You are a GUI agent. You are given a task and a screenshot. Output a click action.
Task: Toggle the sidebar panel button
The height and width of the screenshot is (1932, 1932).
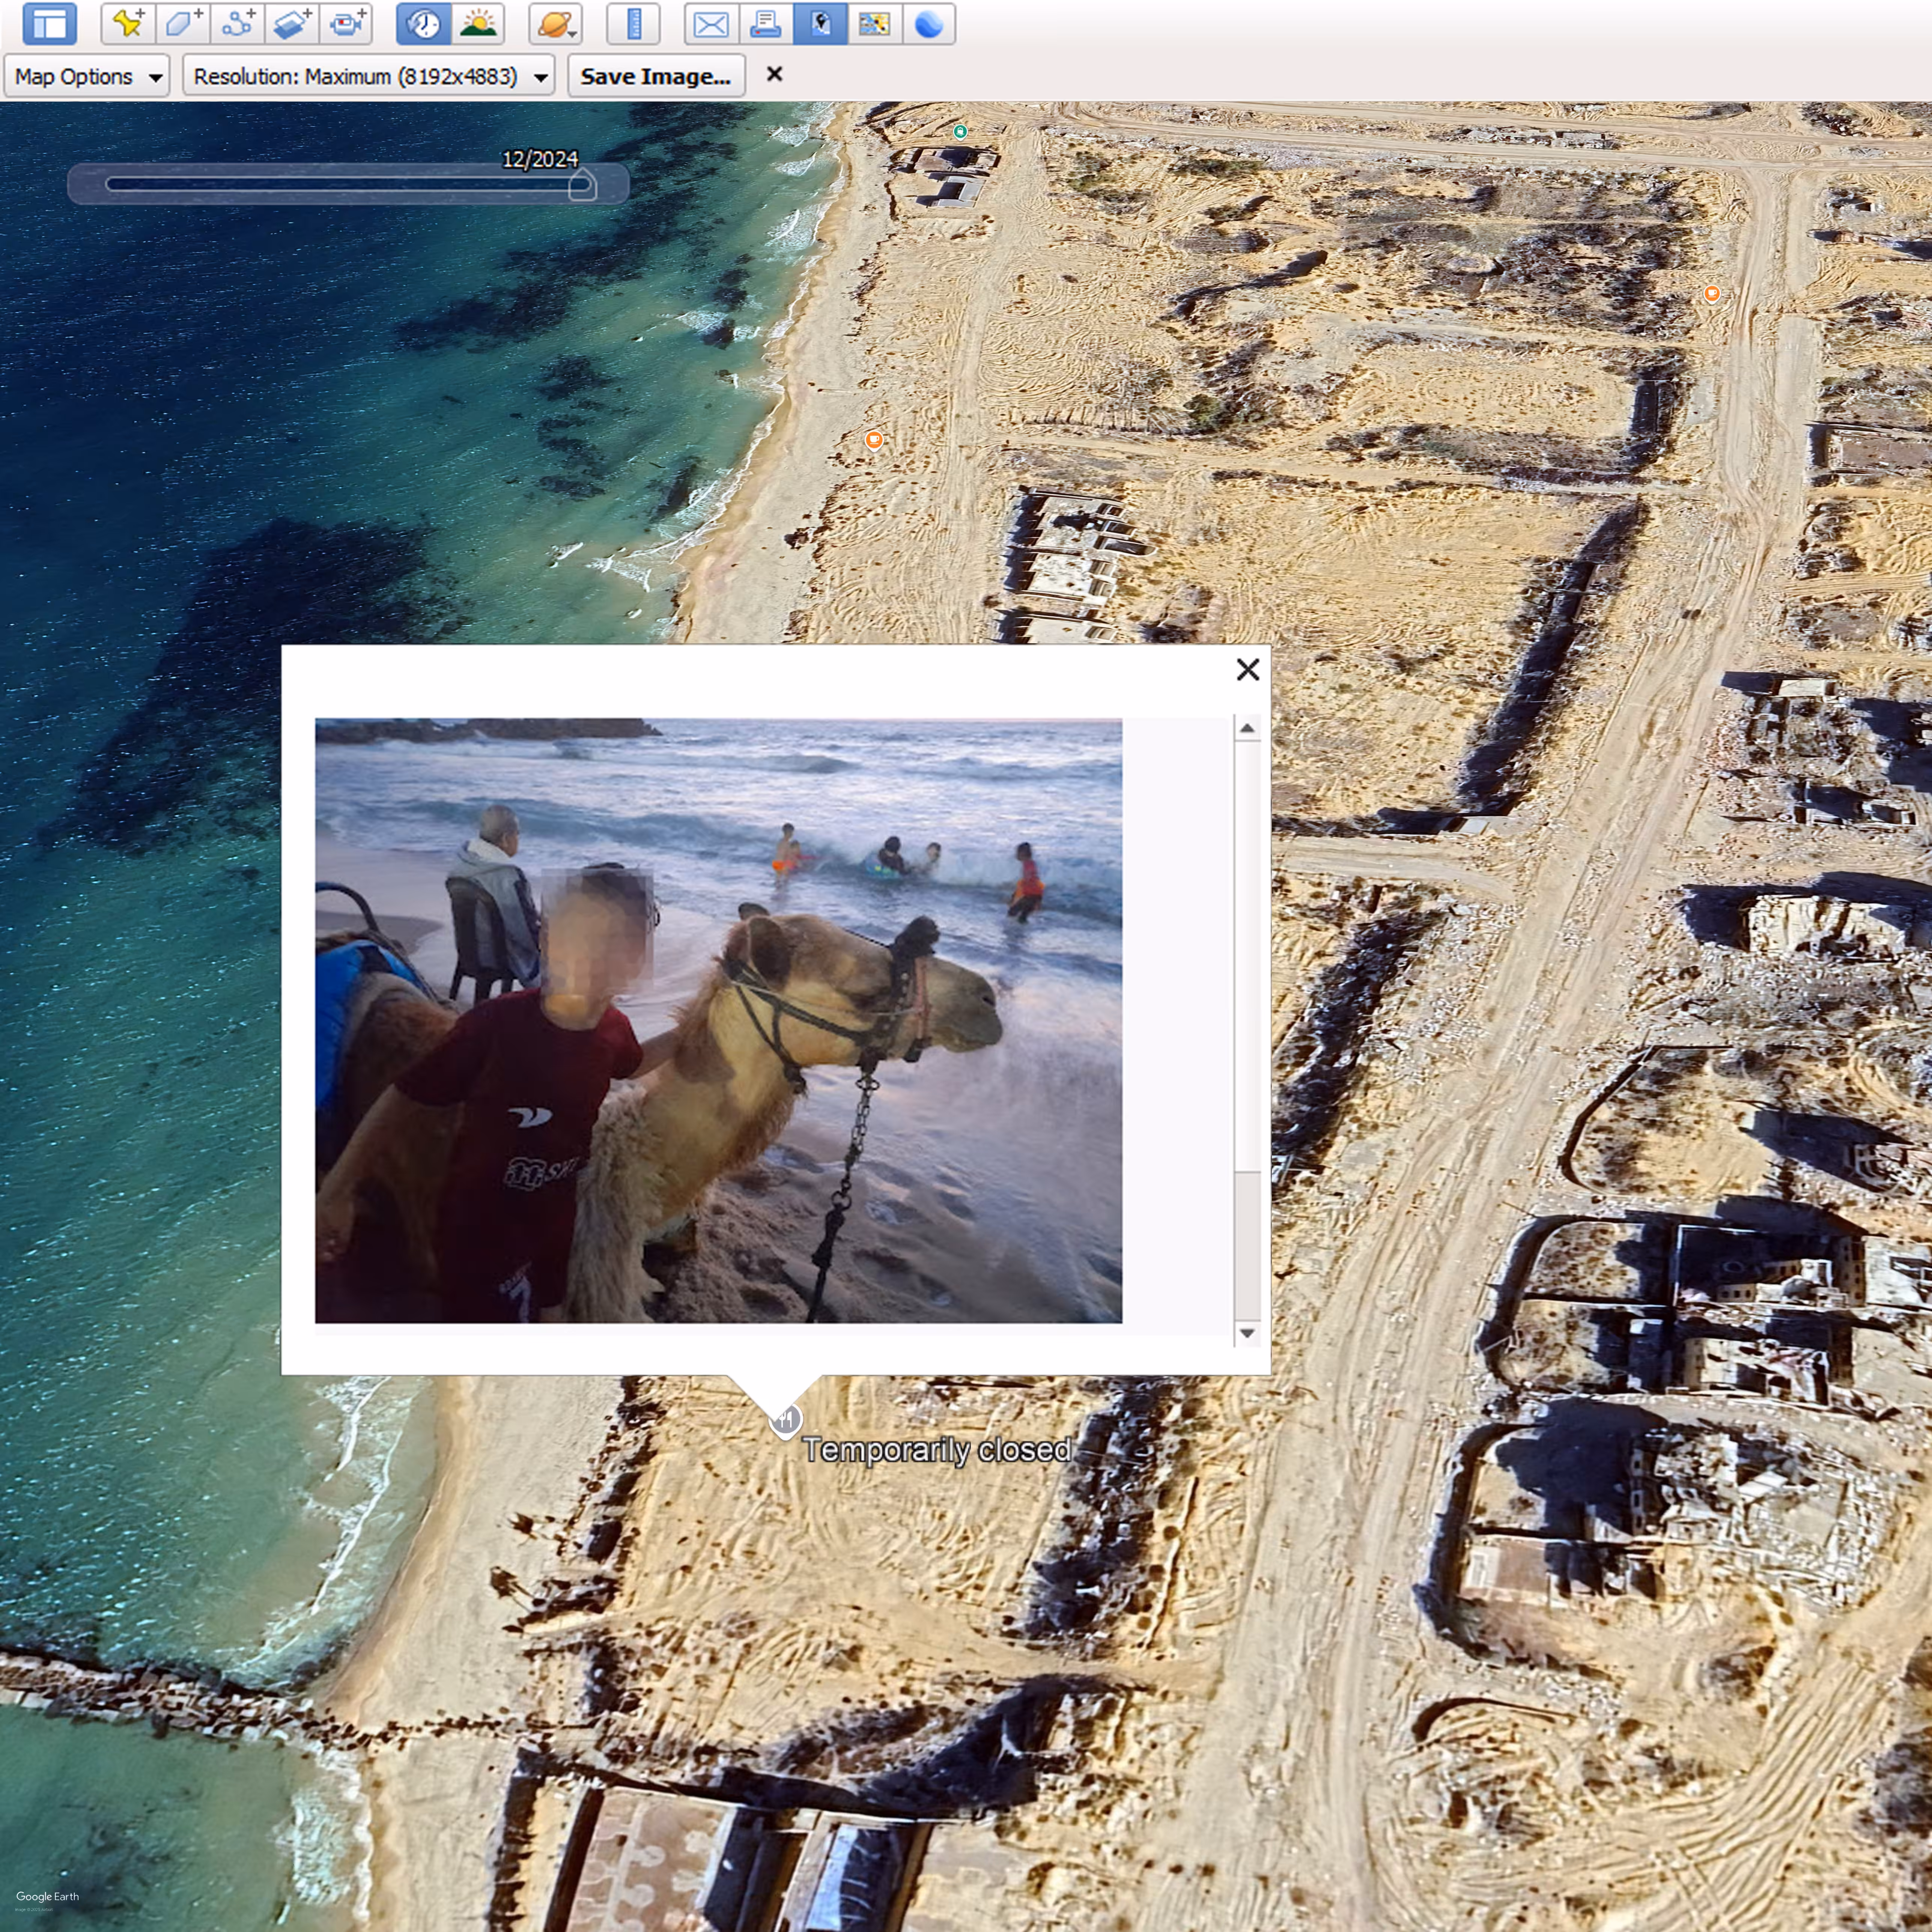tap(49, 24)
